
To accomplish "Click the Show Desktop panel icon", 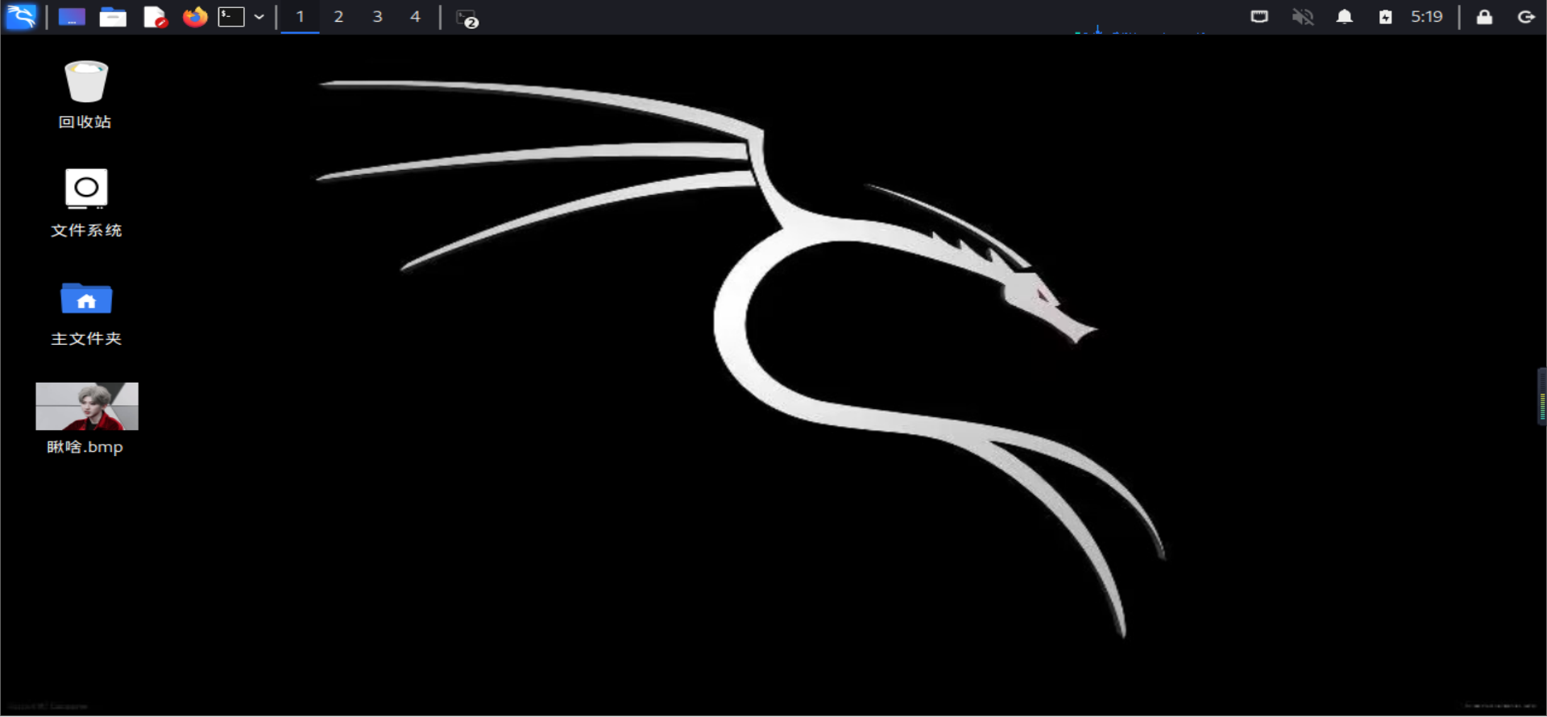I will [72, 17].
